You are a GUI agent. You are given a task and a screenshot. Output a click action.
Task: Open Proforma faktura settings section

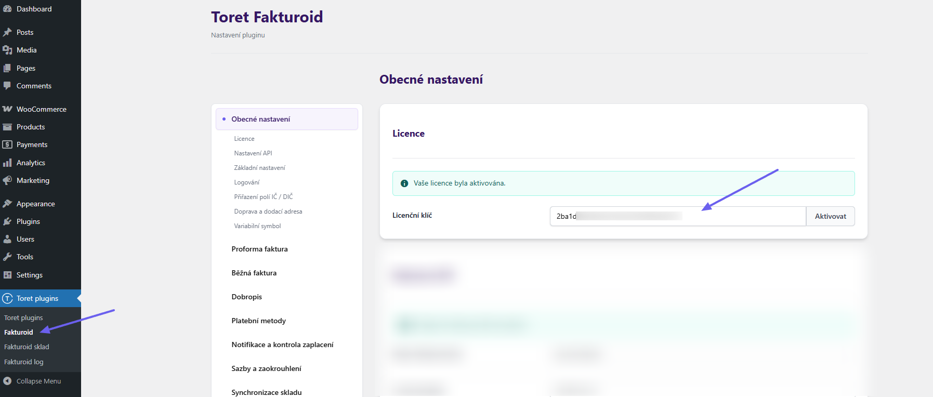(259, 249)
